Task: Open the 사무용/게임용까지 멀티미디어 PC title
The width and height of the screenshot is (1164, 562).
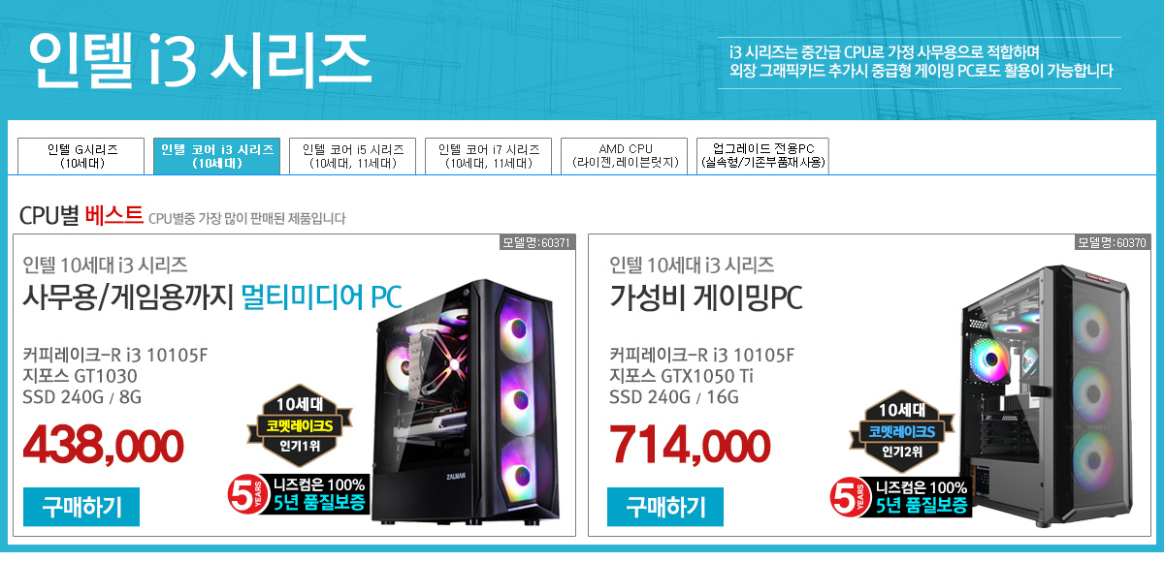Action: pos(212,297)
